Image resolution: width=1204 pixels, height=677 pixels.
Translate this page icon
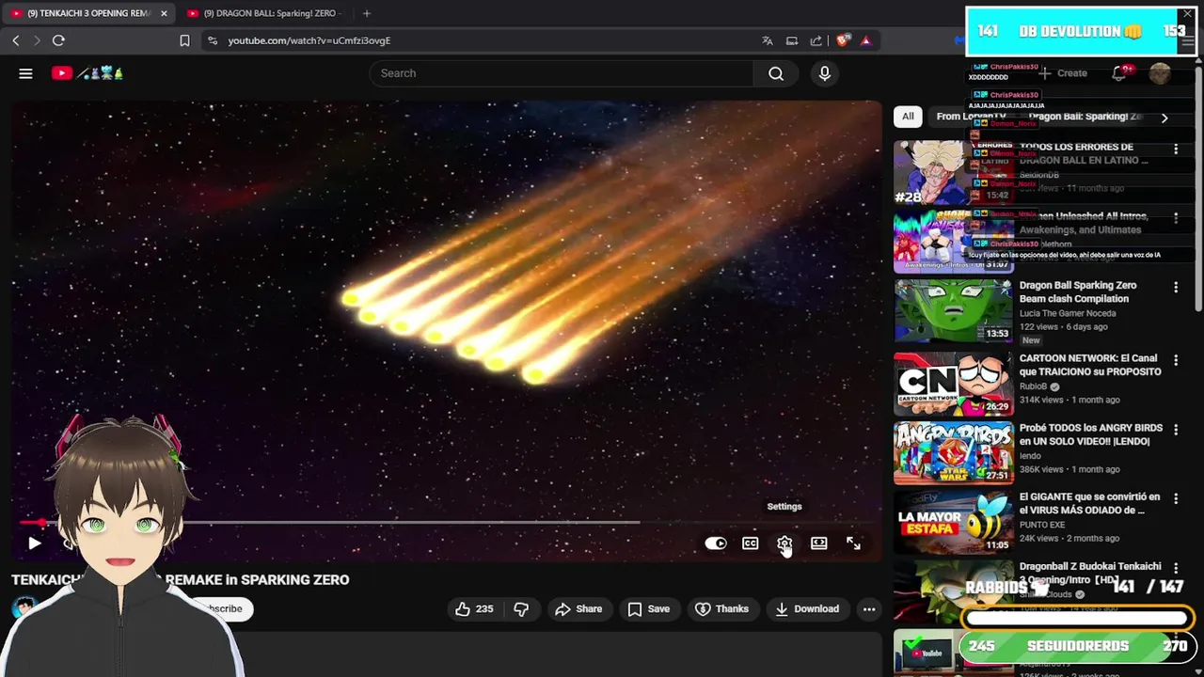pyautogui.click(x=768, y=40)
